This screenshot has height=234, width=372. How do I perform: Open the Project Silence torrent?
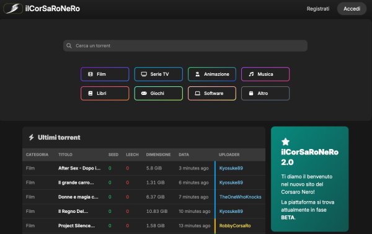77,226
